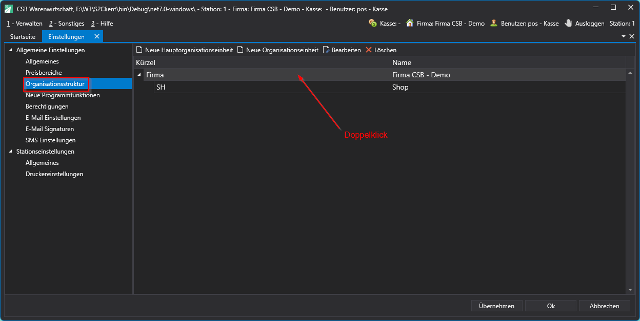Select the Shop name cell
The height and width of the screenshot is (321, 640).
click(508, 87)
